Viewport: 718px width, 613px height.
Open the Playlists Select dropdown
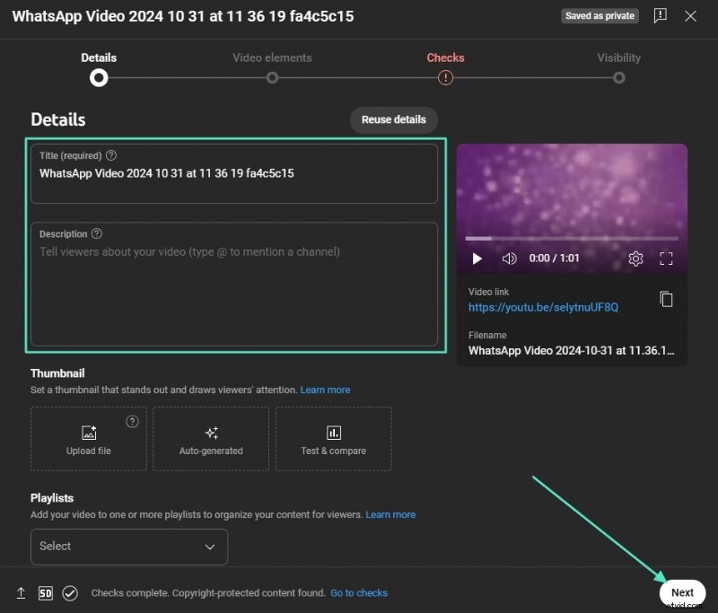[x=128, y=547]
